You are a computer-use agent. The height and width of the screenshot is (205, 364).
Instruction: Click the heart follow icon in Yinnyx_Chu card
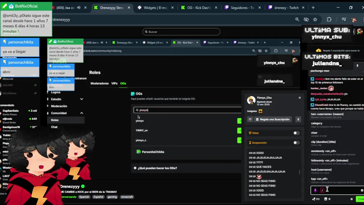(250, 119)
